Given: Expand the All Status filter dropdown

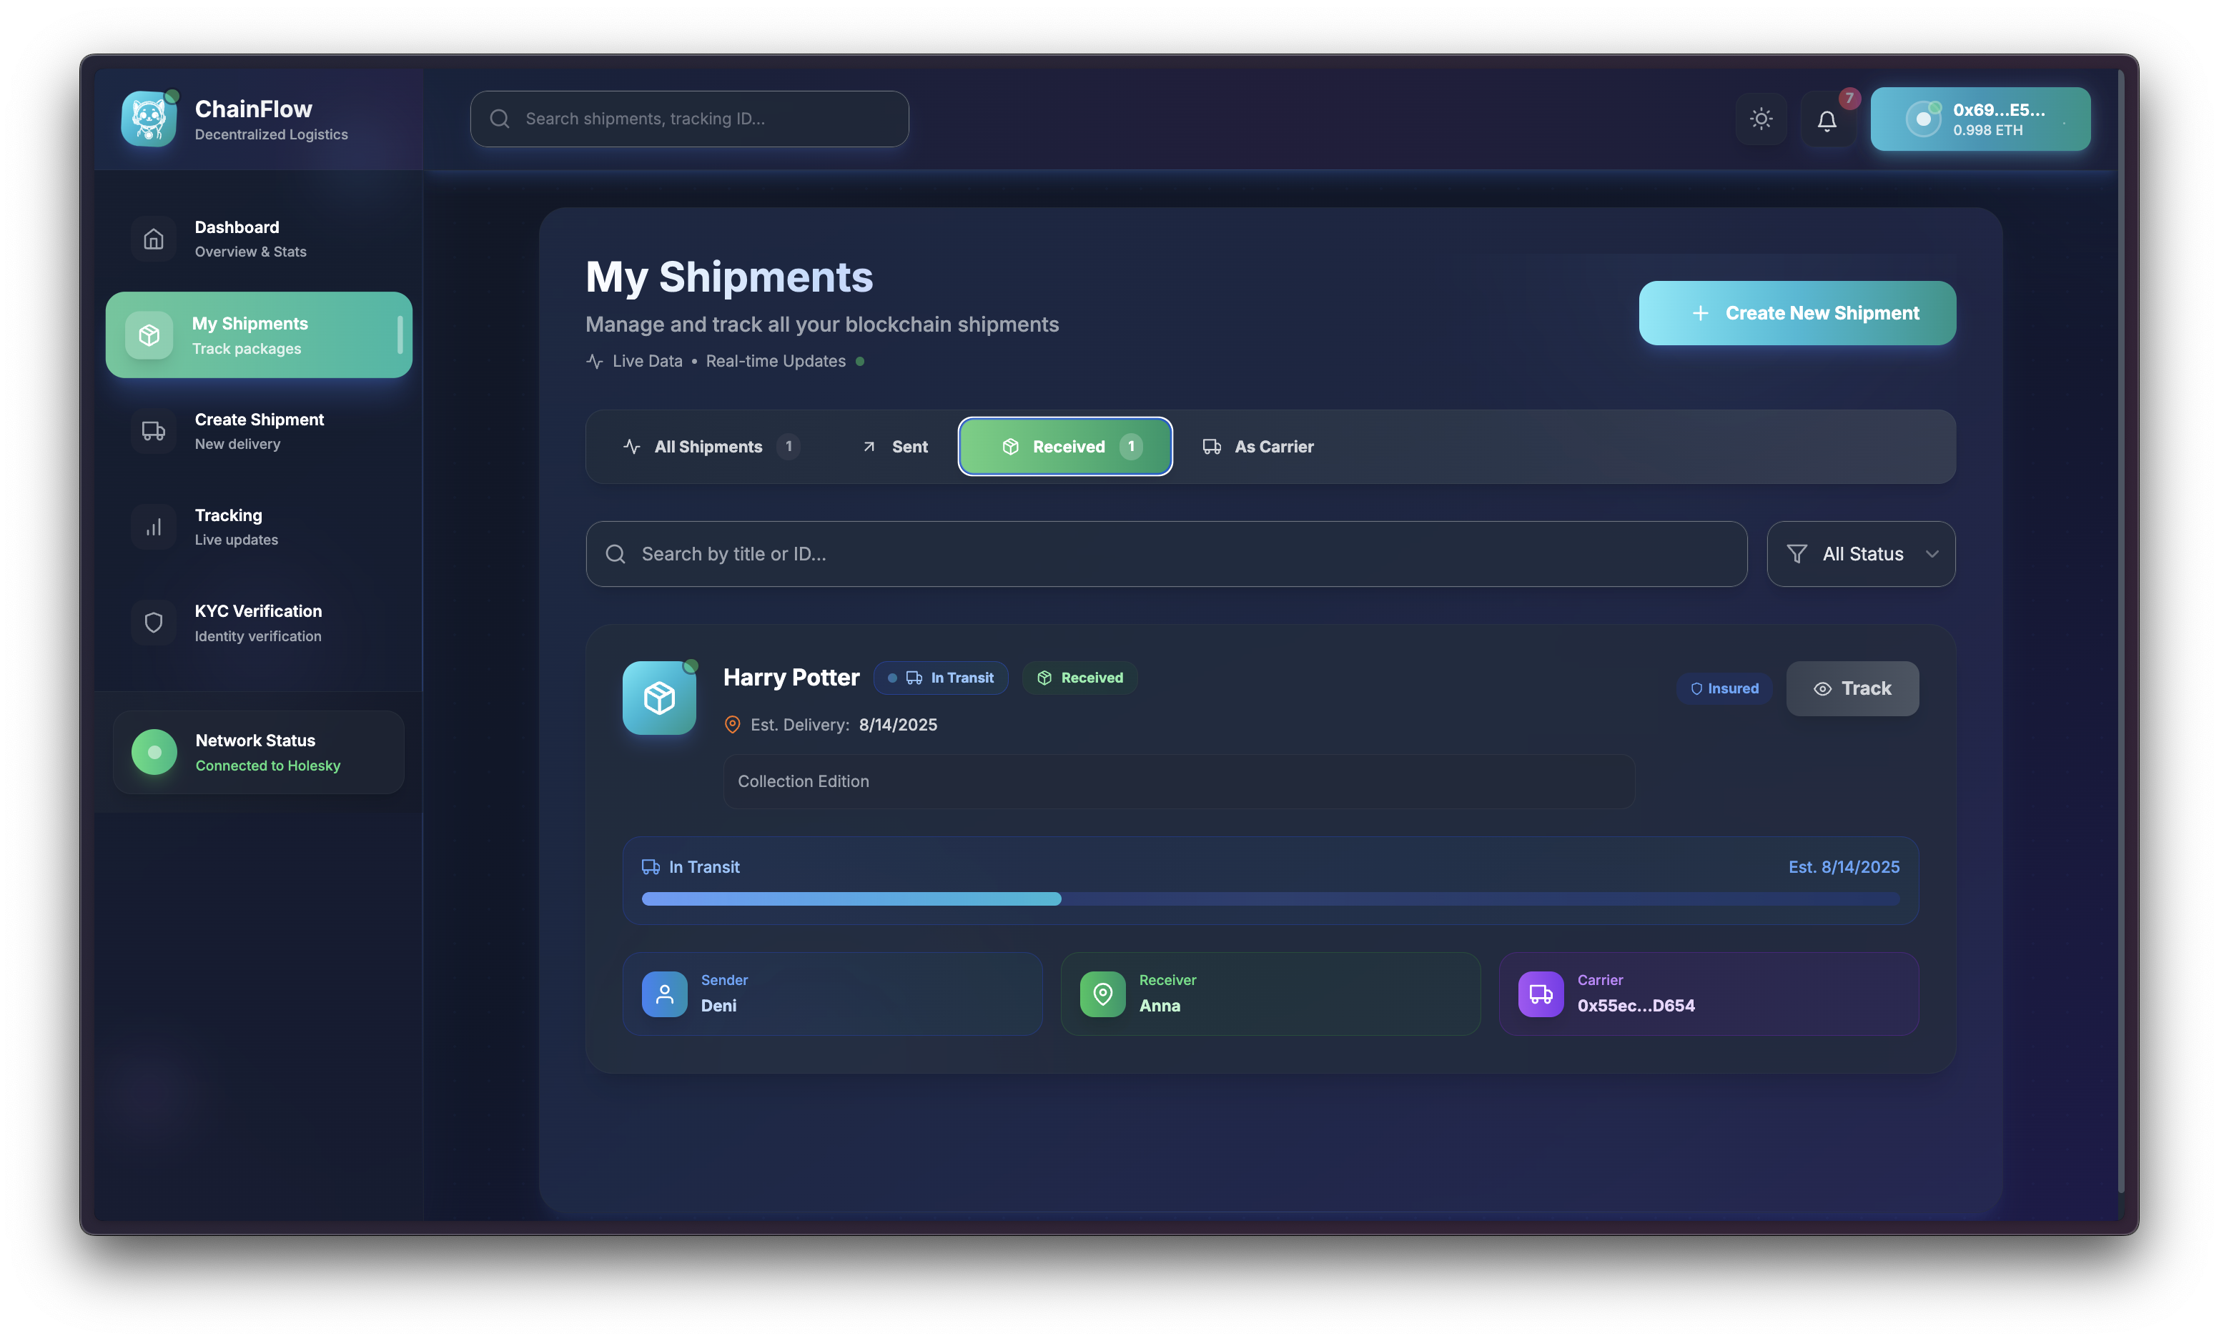Looking at the screenshot, I should [x=1861, y=554].
